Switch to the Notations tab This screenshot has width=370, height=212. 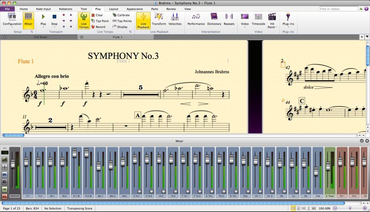tap(66, 9)
